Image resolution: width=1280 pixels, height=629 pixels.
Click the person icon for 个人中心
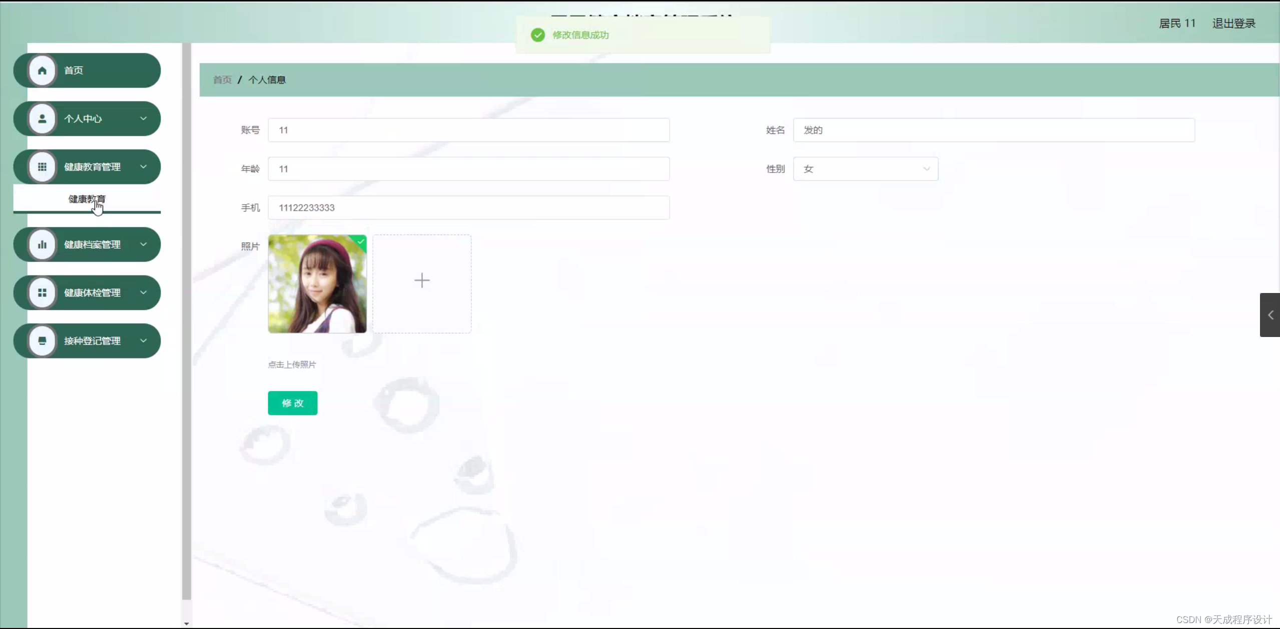tap(42, 118)
